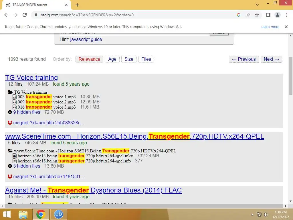Click audio file icon for 009 transgender voice 2
The width and height of the screenshot is (293, 220).
click(14, 102)
